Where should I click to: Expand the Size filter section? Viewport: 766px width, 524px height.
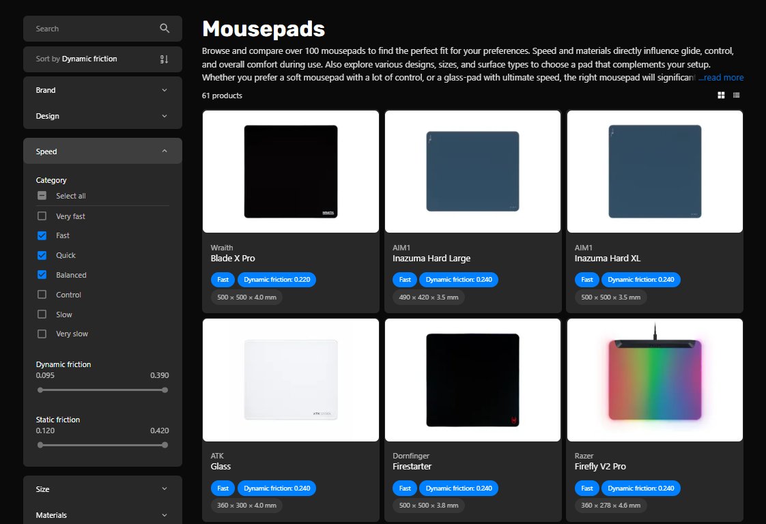pos(102,489)
